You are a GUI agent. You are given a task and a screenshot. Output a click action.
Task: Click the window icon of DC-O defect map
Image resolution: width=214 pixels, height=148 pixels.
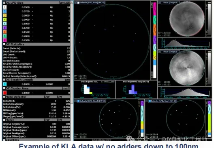point(75,2)
